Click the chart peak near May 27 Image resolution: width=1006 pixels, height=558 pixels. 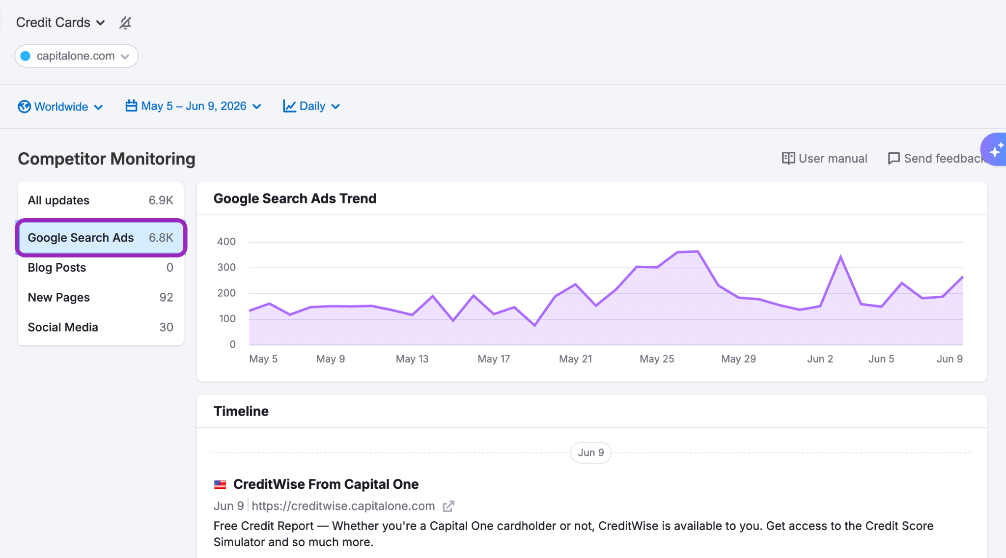[x=698, y=251]
